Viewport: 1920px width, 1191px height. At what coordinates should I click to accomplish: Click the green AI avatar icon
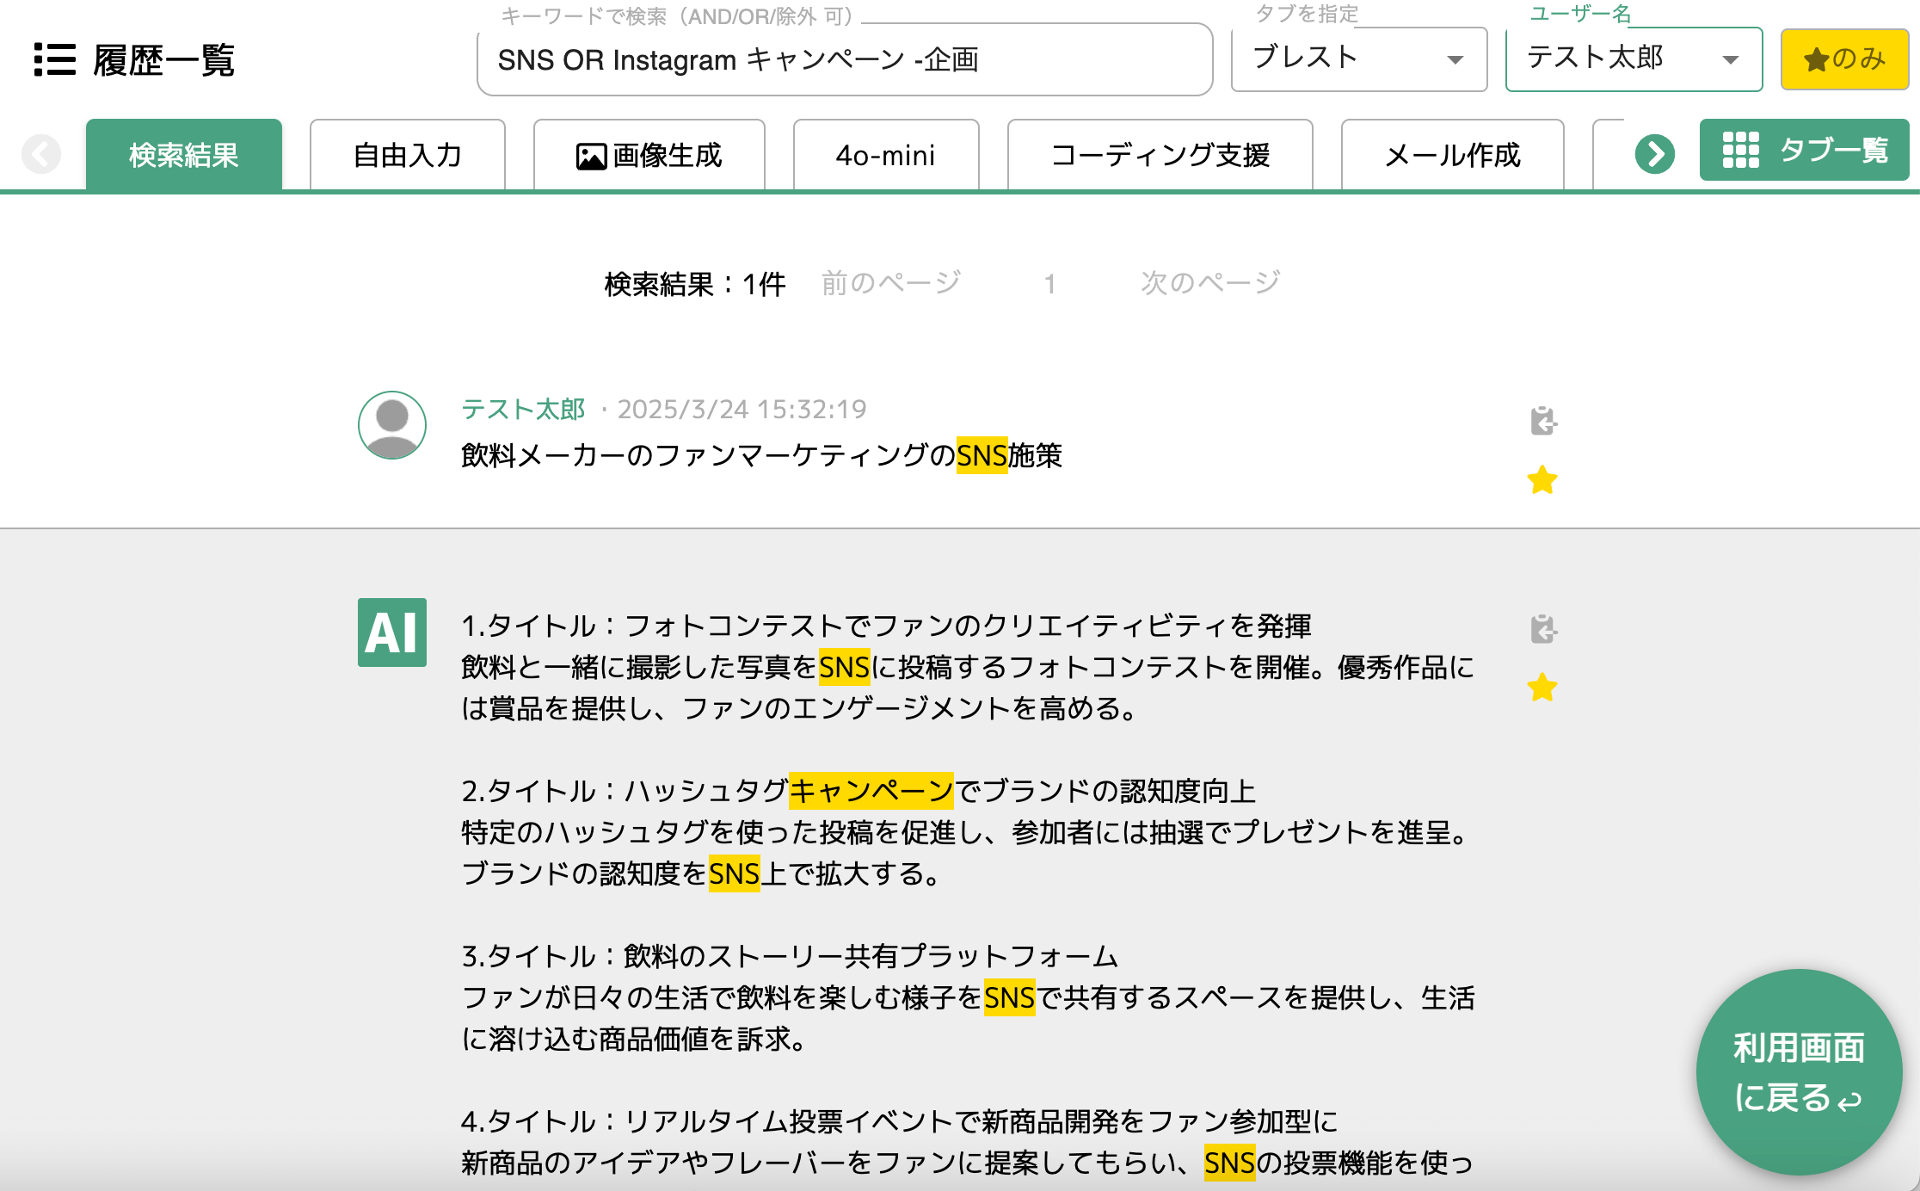392,633
